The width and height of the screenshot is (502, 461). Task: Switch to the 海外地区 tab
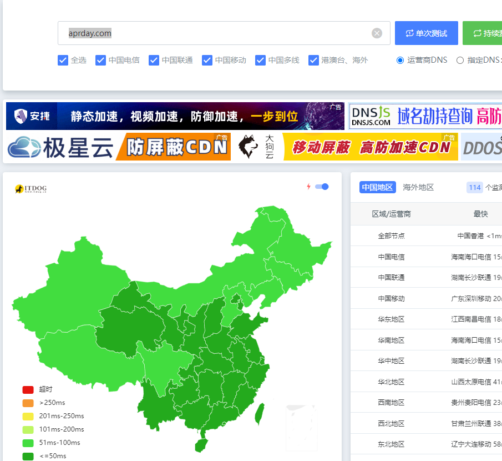(418, 187)
